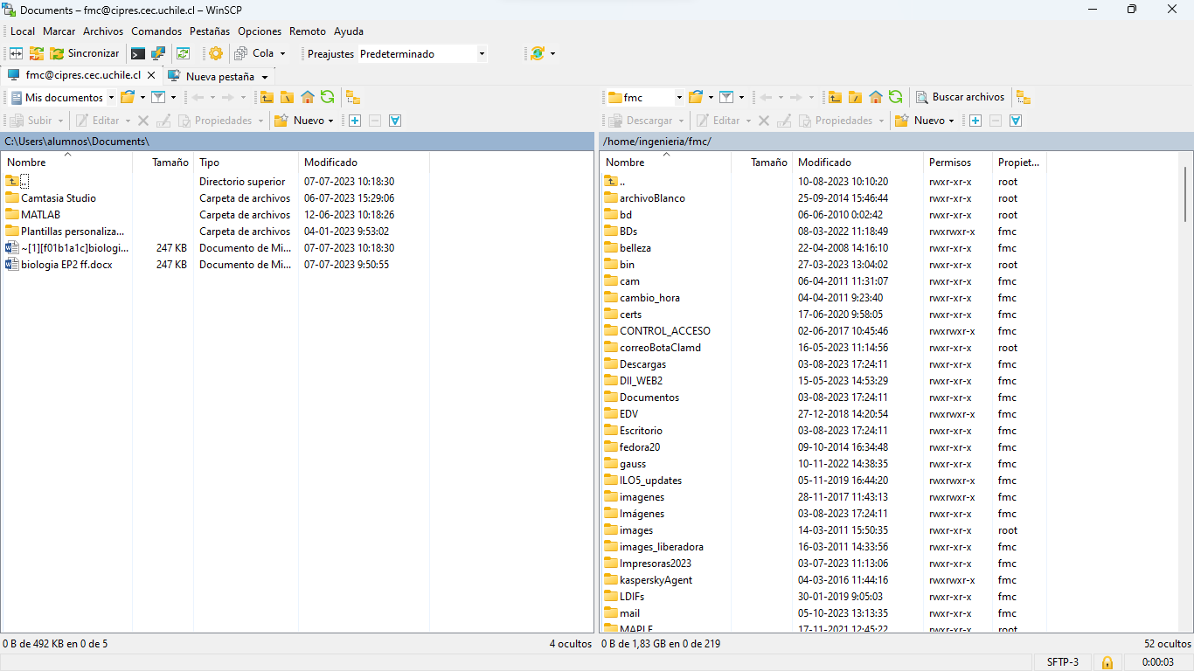The height and width of the screenshot is (671, 1194).
Task: Go to local parent directory icon
Action: click(267, 97)
